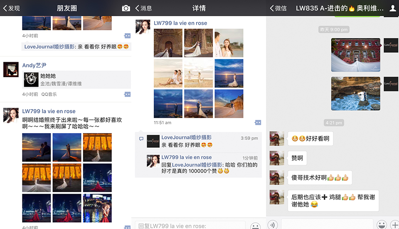Open the chat info profile icon
399x229 pixels.
point(392,8)
